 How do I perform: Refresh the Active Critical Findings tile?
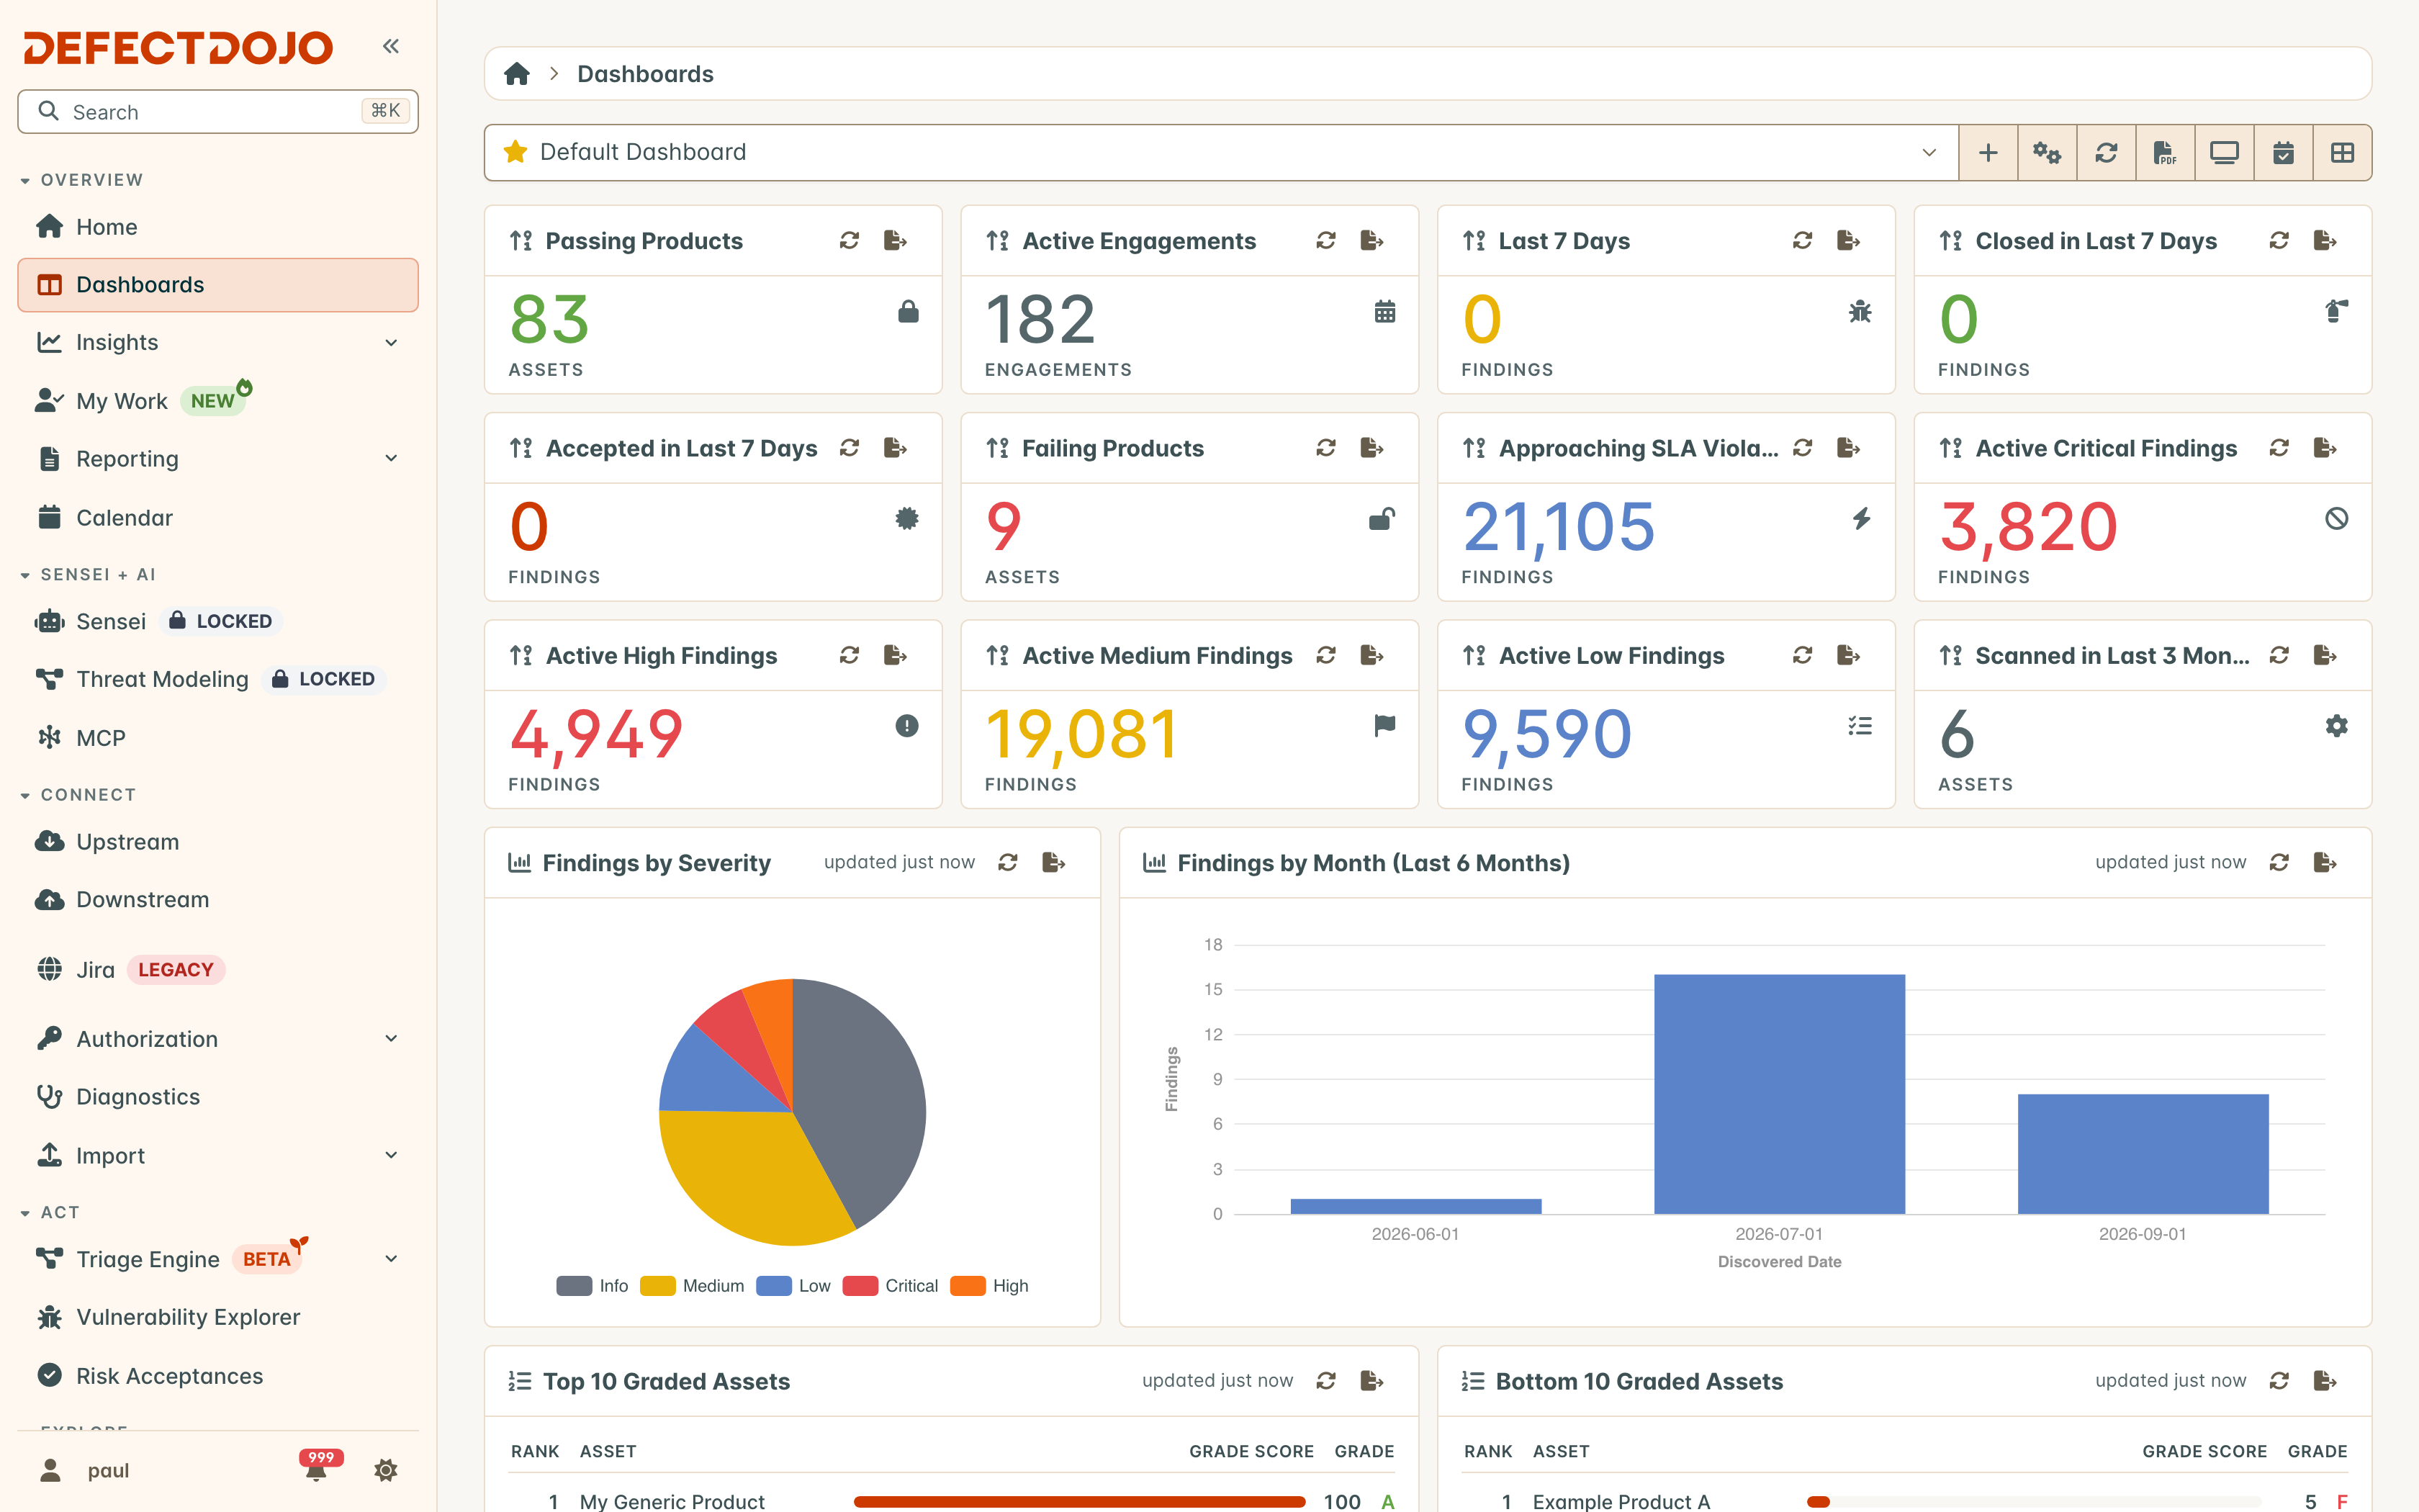tap(2279, 448)
